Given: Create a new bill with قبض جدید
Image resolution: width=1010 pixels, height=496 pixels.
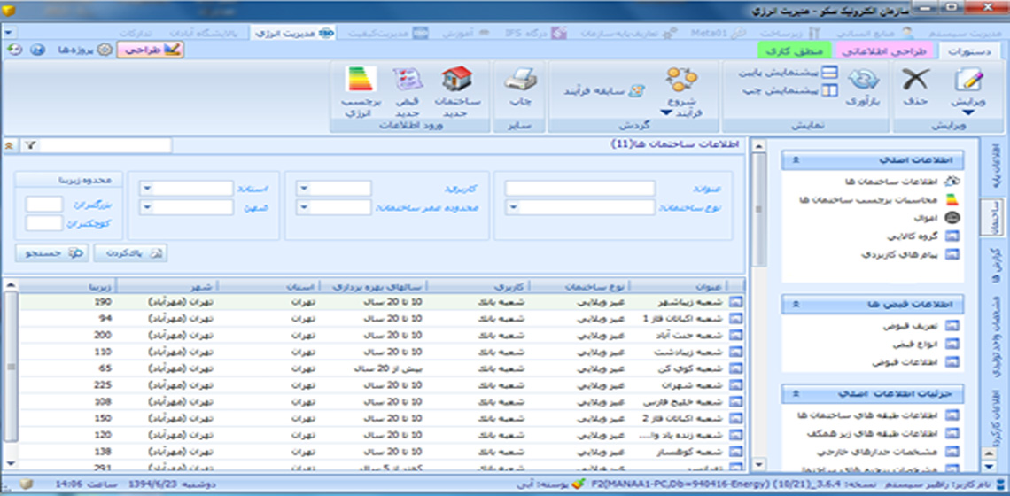Looking at the screenshot, I should tap(408, 81).
